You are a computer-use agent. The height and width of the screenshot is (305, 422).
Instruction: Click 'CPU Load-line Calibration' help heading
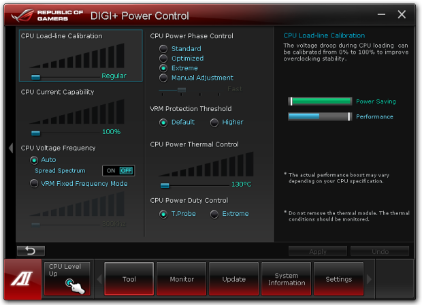[x=324, y=35]
